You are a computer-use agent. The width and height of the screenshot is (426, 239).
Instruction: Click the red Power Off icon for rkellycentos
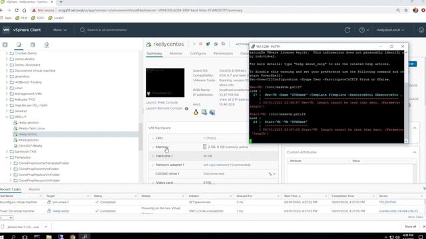(200, 44)
